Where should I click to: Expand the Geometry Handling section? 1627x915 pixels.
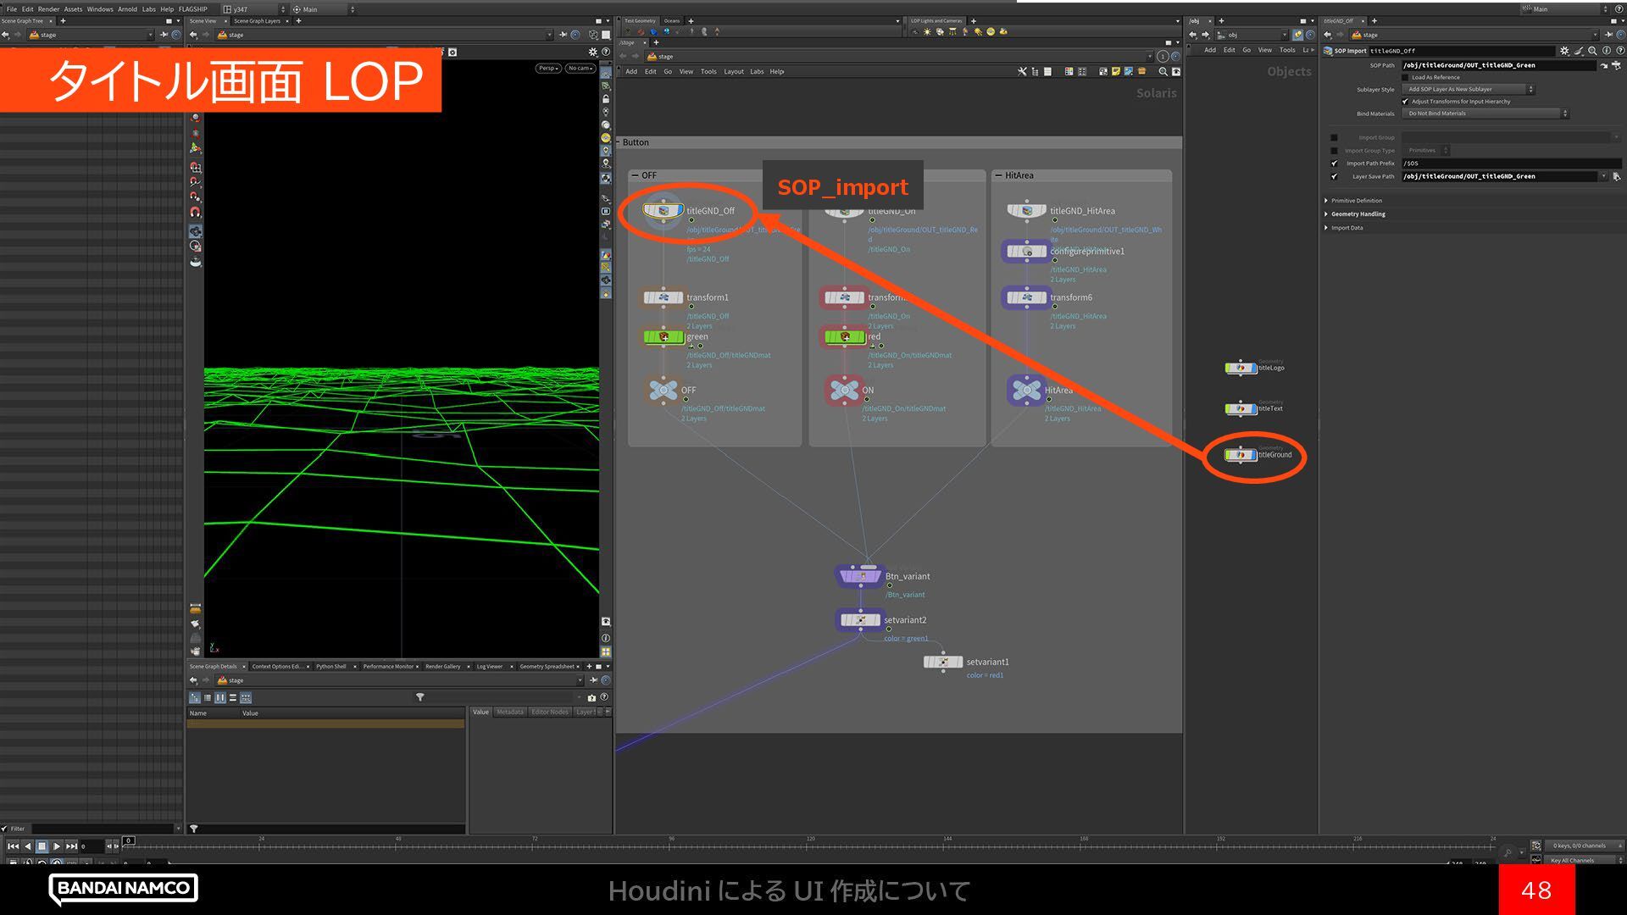pos(1358,214)
